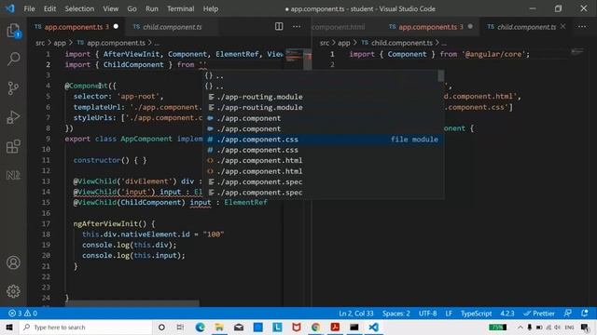Change line ending via LF status item

(449, 314)
